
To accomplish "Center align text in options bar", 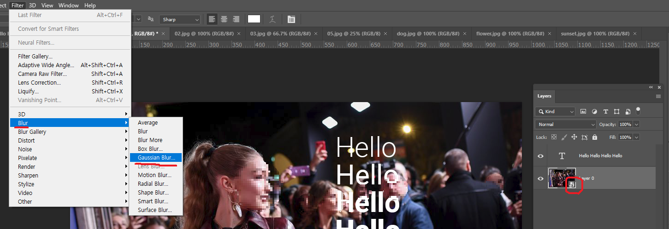I will coord(224,19).
